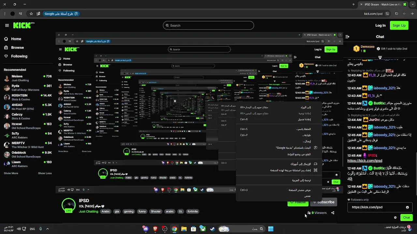
Task: Click the IPSD streamer avatar with LIVE badge
Action: [x=68, y=205]
